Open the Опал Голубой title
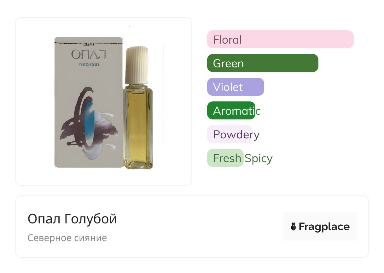 pos(72,219)
